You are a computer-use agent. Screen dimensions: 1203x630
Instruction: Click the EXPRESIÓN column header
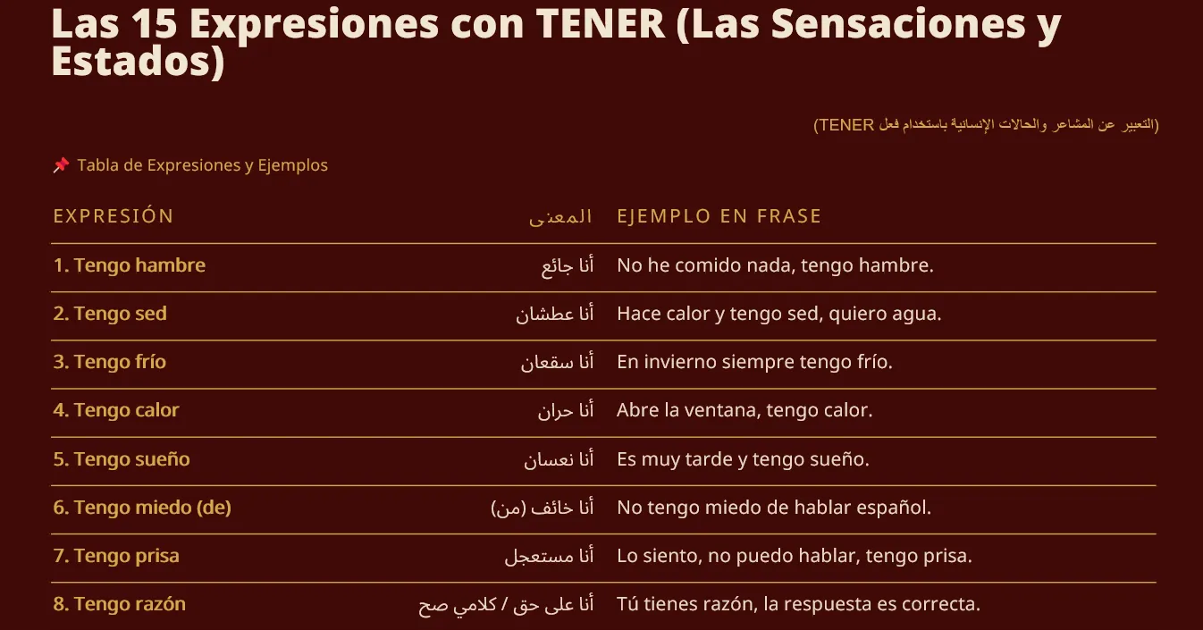coord(114,216)
